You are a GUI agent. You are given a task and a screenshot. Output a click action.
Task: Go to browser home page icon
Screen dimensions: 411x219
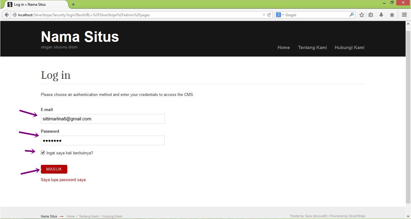[x=392, y=15]
